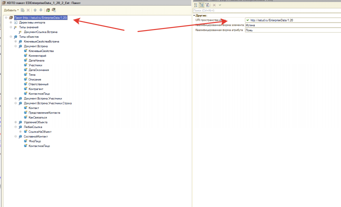Select КонтактноеЛицо under СоставнойКонтакт
This screenshot has width=341, height=207.
pos(39,146)
